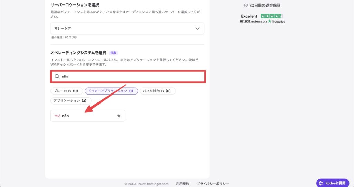Focus the n8n search input field
This screenshot has height=187, width=354.
(x=128, y=77)
